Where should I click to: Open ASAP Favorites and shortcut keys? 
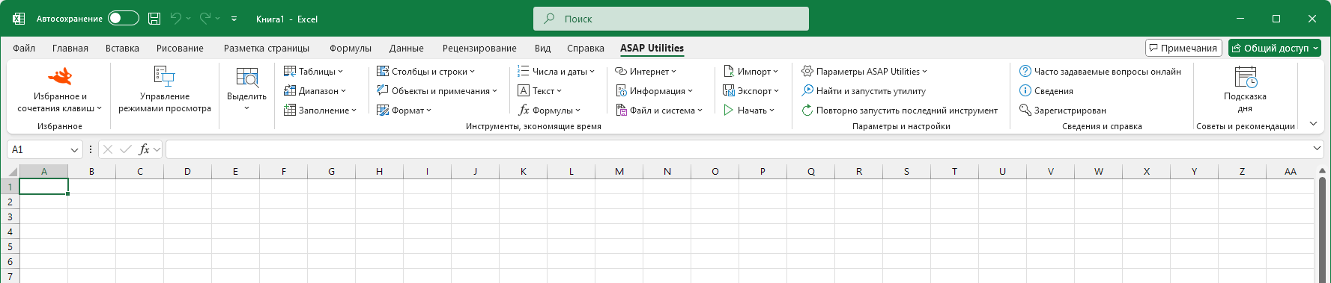(60, 90)
